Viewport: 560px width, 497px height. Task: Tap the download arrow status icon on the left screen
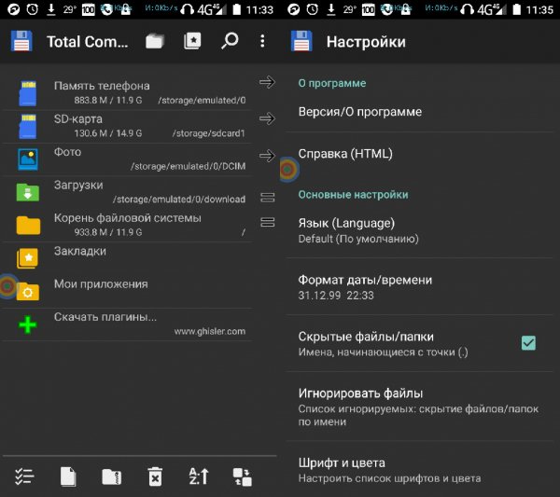51,9
